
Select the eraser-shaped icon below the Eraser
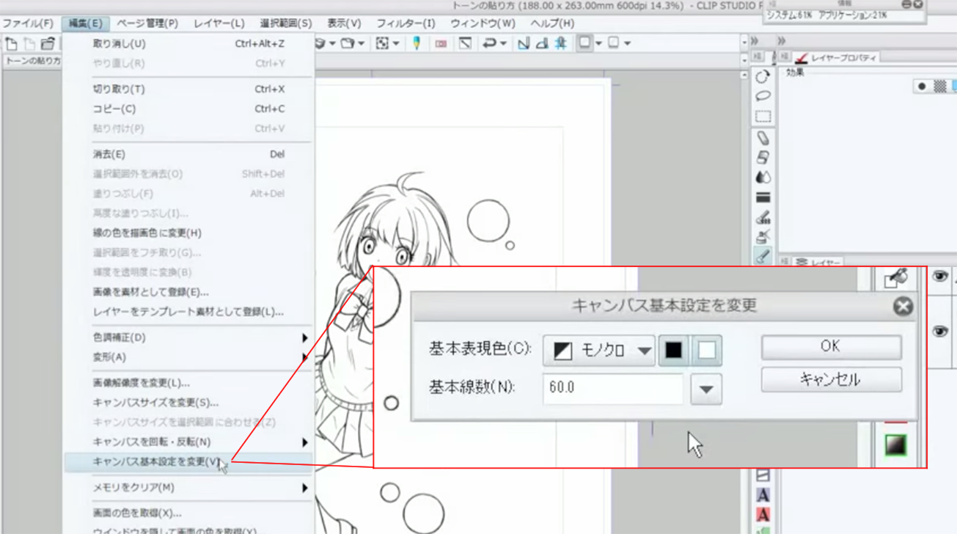point(763,158)
